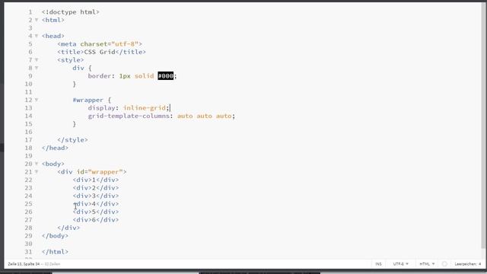Collapse the div rule fold arrow on line 8
Image resolution: width=487 pixels, height=274 pixels.
37,68
